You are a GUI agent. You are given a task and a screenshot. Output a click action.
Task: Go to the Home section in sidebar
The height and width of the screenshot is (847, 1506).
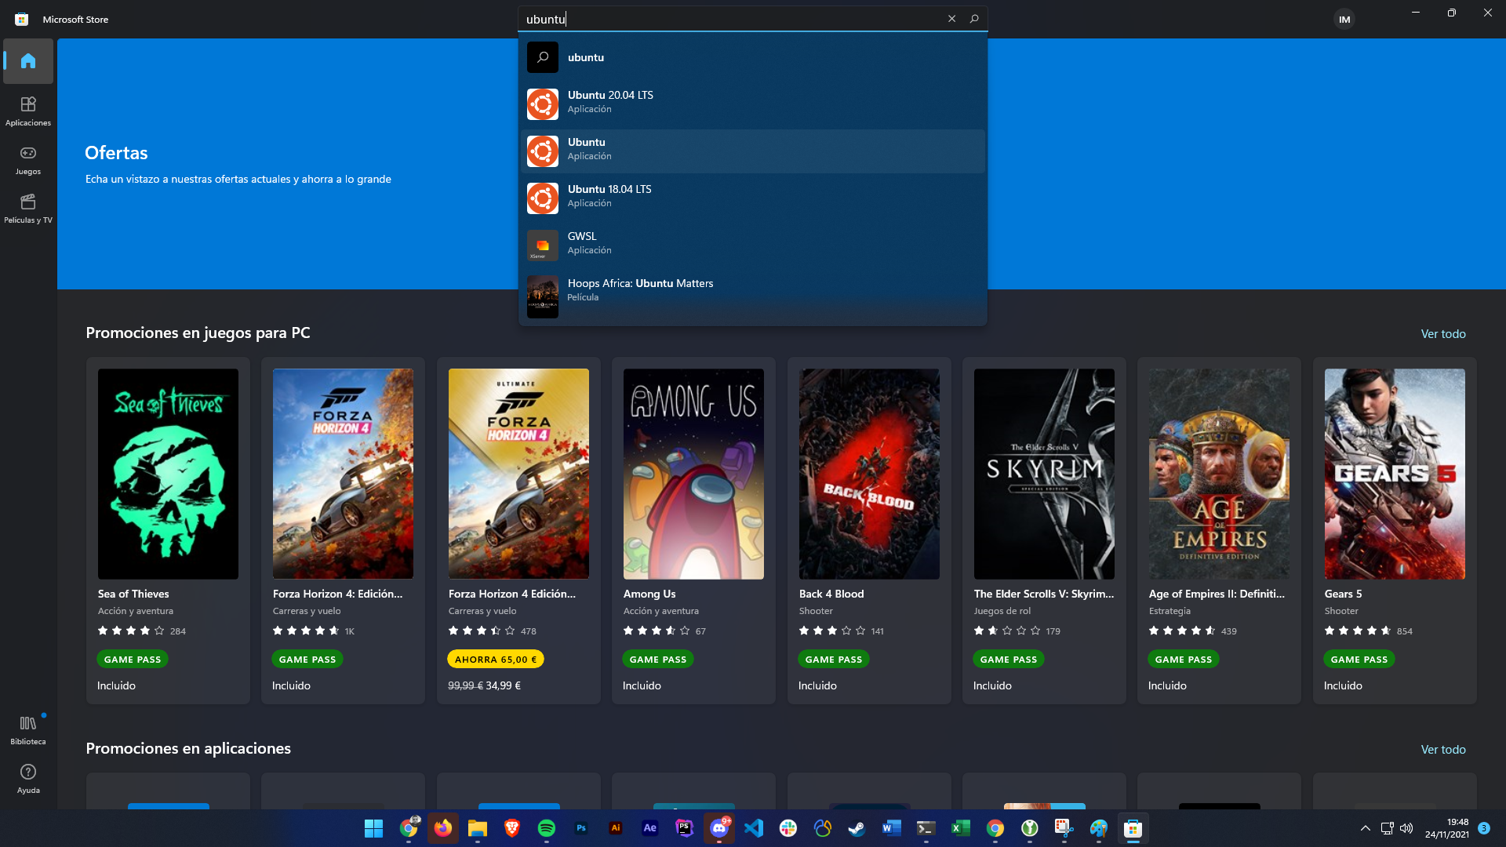click(x=28, y=61)
